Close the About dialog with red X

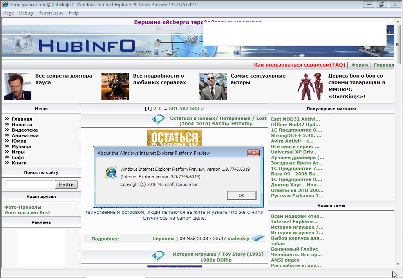point(253,153)
